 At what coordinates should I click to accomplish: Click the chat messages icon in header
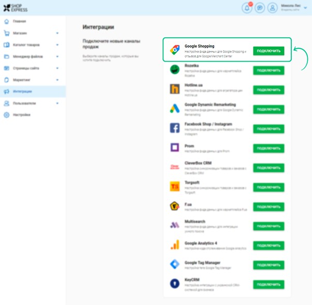click(x=260, y=8)
